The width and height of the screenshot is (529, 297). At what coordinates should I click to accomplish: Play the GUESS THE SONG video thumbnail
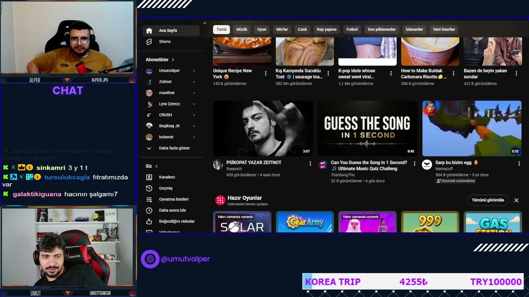click(x=367, y=128)
